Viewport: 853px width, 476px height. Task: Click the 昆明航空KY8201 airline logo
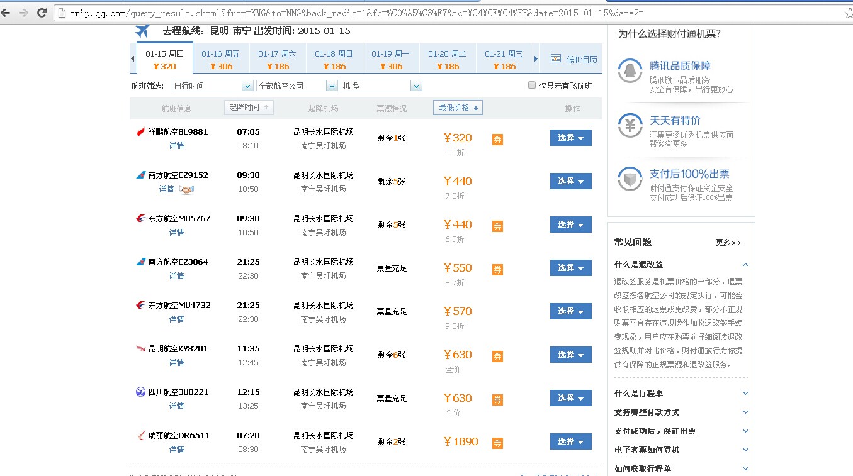[141, 348]
